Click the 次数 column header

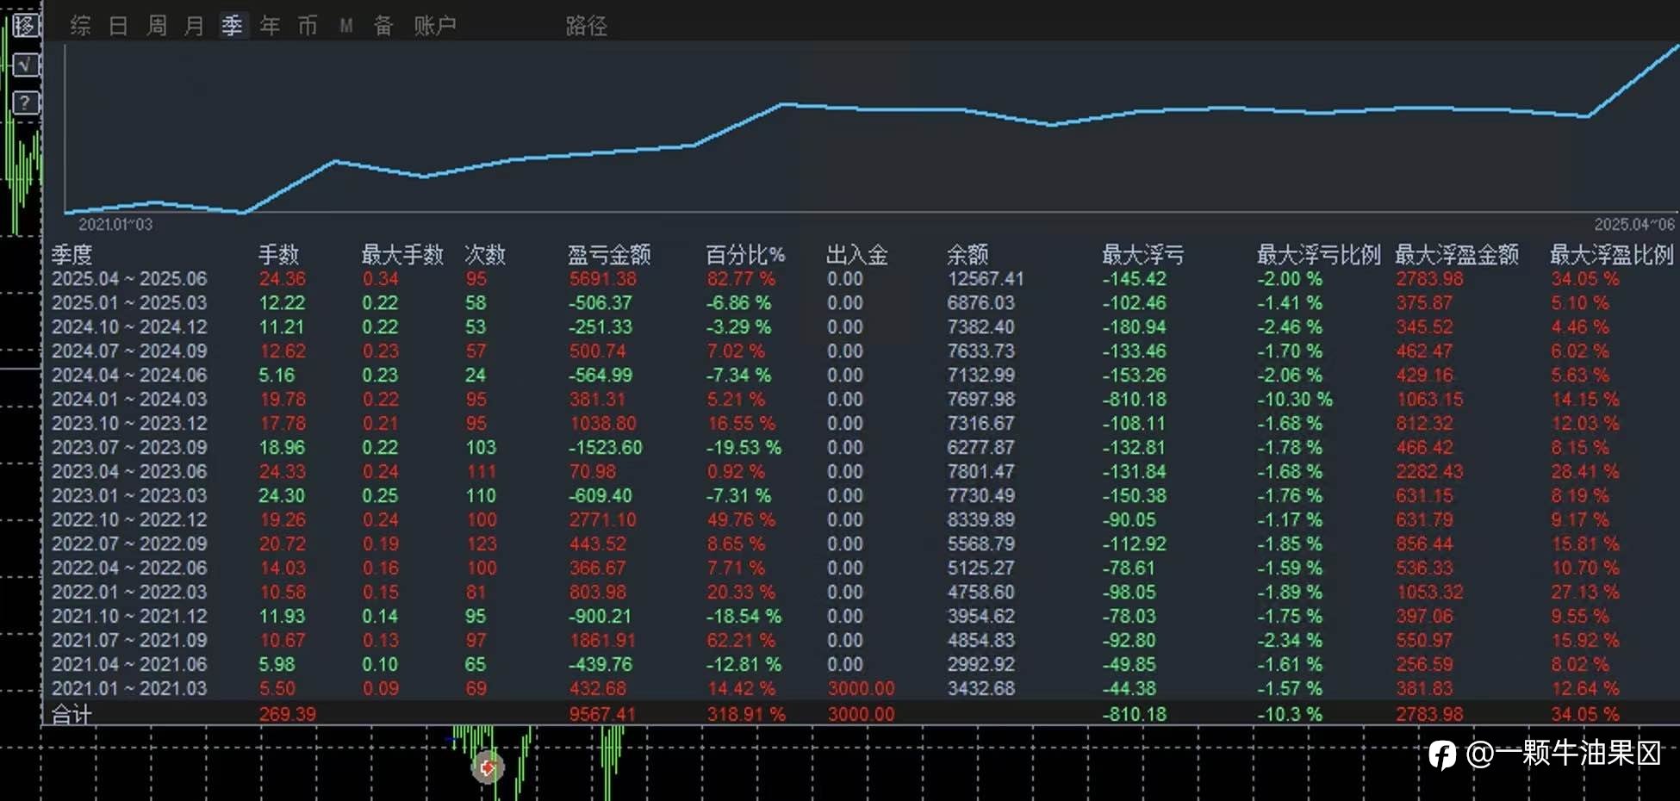485,254
